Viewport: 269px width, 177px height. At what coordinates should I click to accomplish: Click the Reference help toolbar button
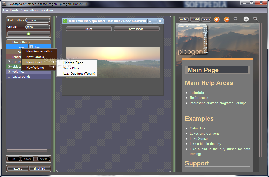(x=206, y=19)
